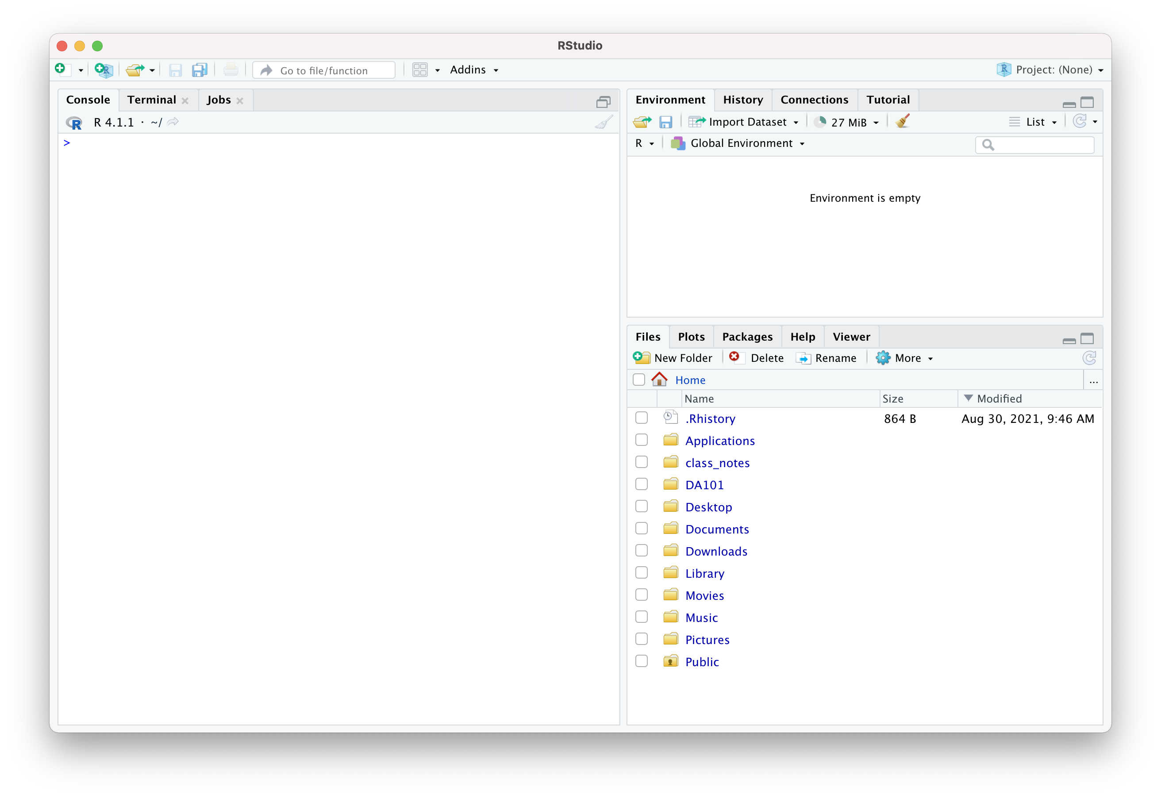Check the box next to .Rhistory

[642, 418]
